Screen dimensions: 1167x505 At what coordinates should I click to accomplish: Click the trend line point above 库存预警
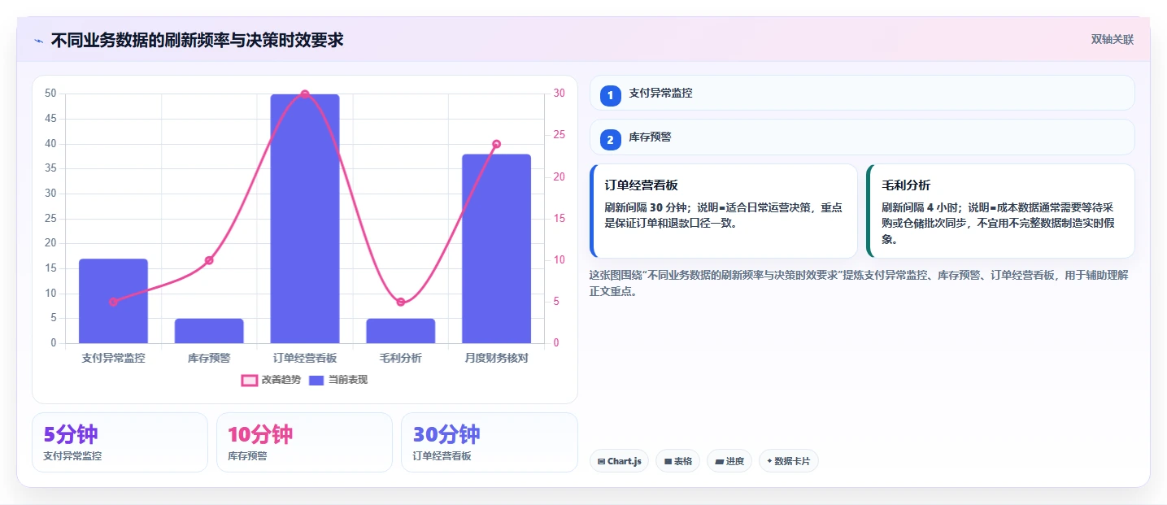(x=209, y=260)
